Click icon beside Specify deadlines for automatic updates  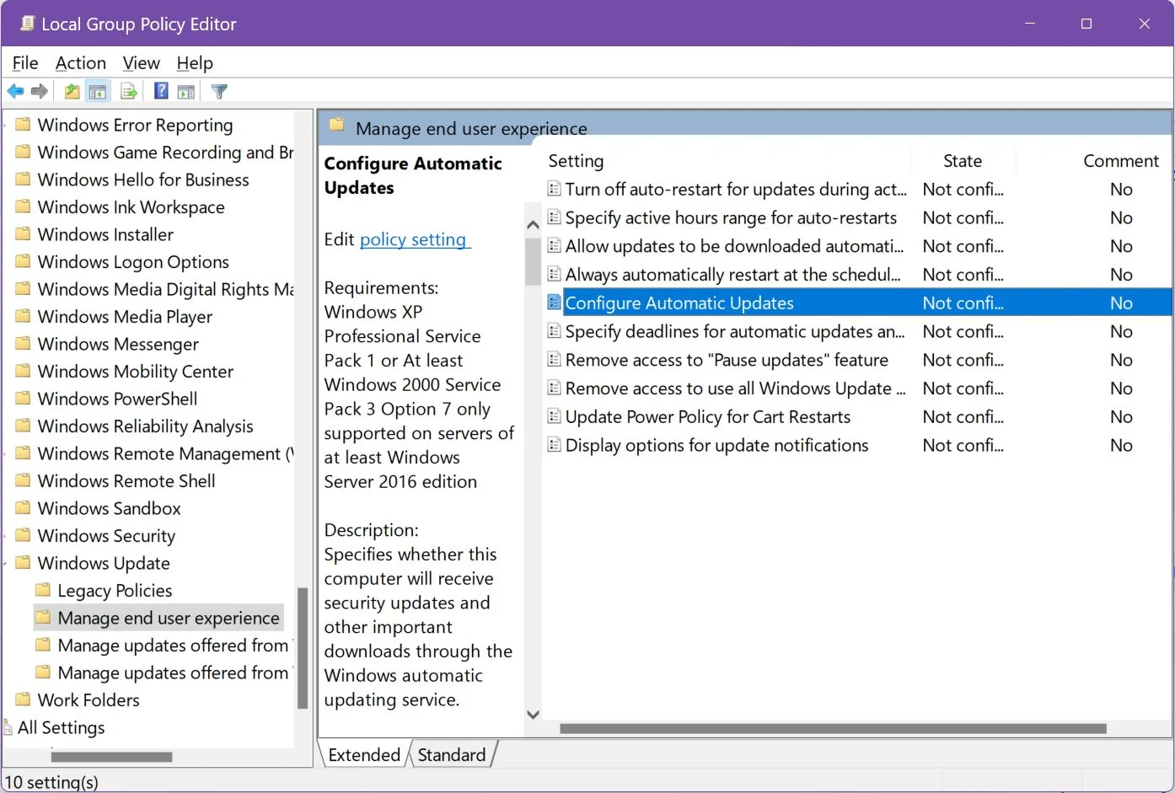(554, 331)
